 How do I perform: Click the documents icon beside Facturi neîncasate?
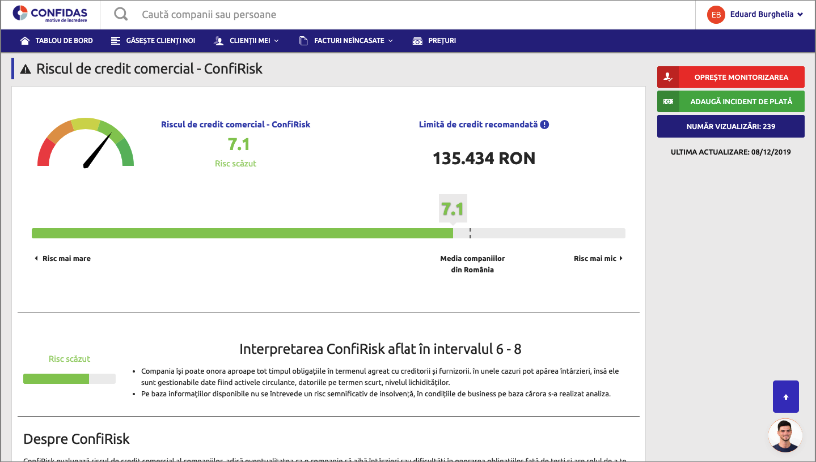[303, 41]
